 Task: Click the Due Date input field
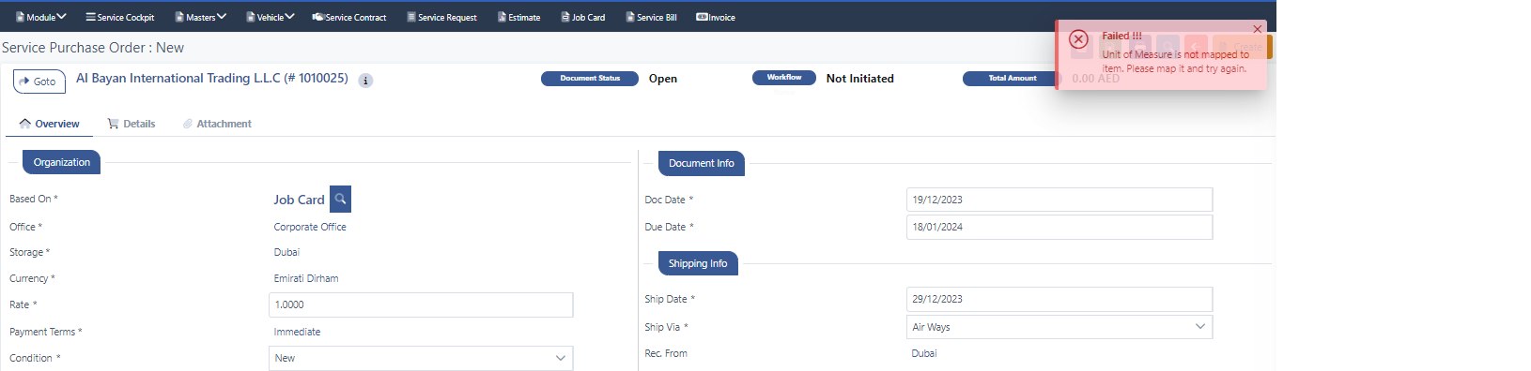(x=1059, y=227)
